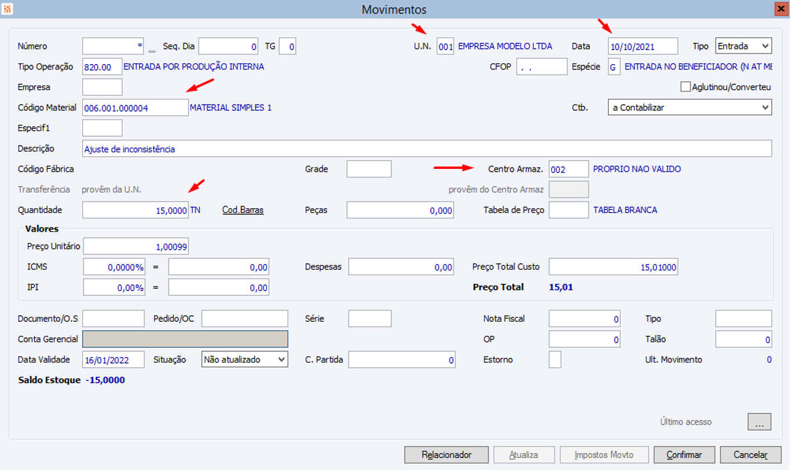Click the Centro Armaz. field 002
This screenshot has width=790, height=470.
(x=569, y=169)
